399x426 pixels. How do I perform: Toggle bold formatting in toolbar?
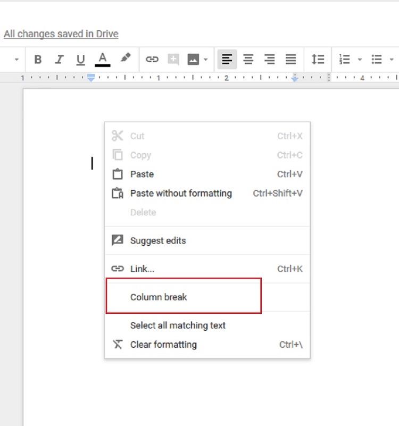click(38, 60)
